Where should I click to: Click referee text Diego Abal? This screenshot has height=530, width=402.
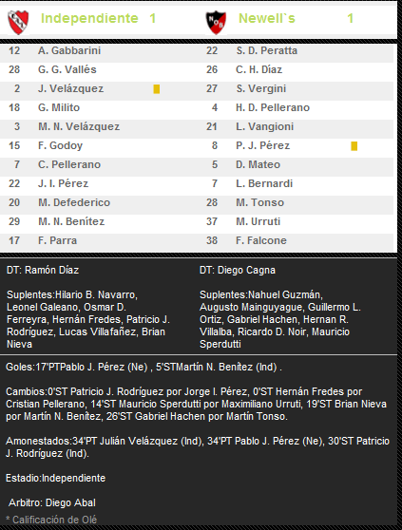[70, 502]
